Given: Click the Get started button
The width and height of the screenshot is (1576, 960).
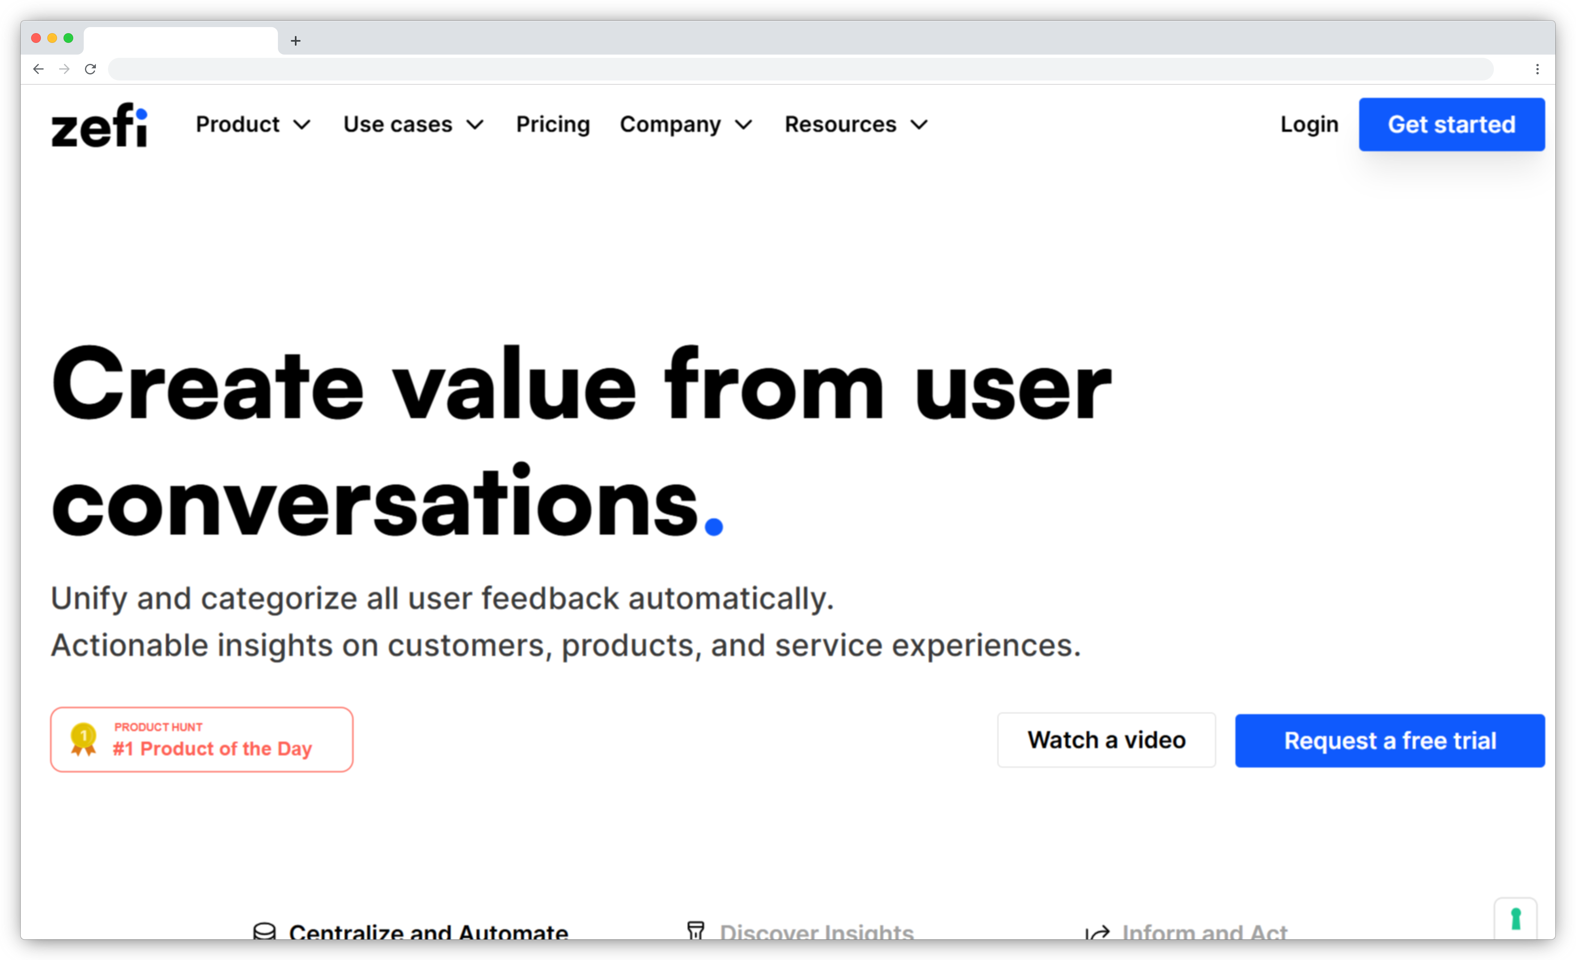Looking at the screenshot, I should pyautogui.click(x=1451, y=124).
